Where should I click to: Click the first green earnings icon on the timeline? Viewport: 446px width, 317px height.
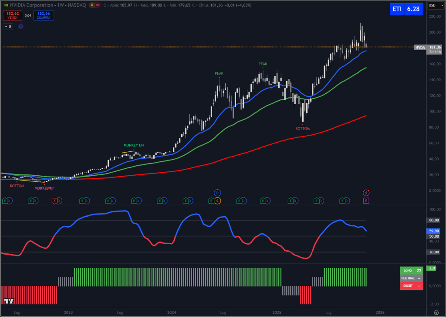point(6,201)
